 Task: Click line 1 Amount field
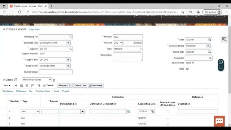click(x=50, y=112)
